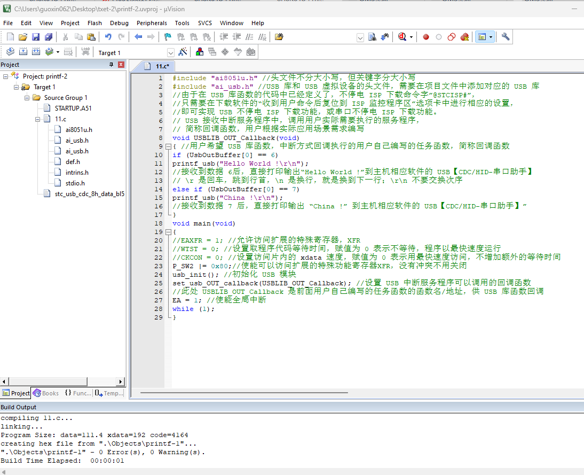
Task: Create a new file with New icon
Action: pyautogui.click(x=11, y=37)
